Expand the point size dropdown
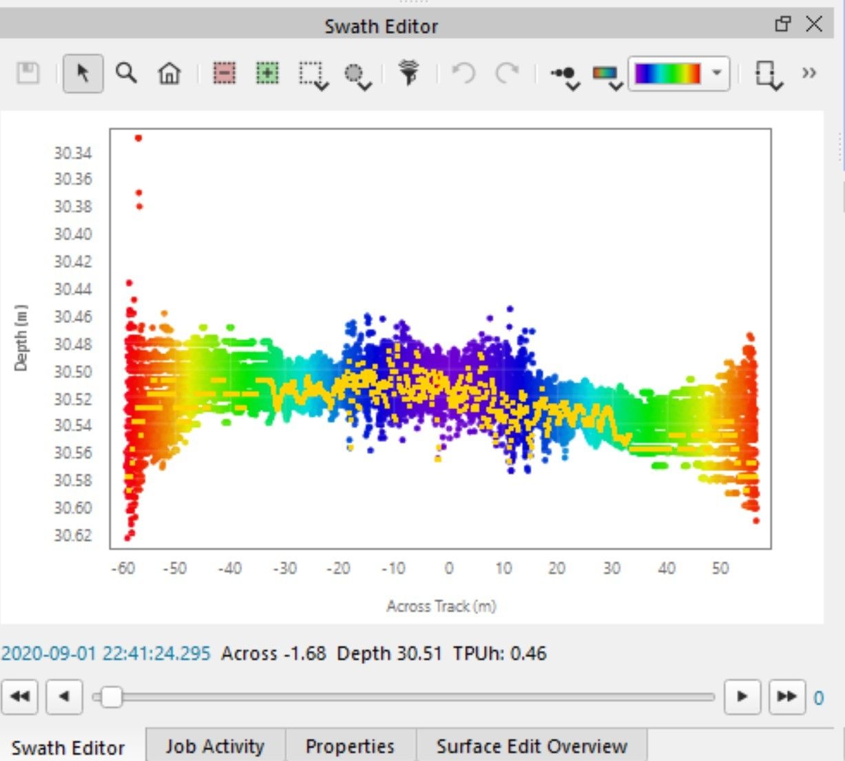The width and height of the screenshot is (845, 761). [566, 75]
